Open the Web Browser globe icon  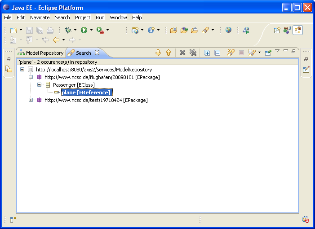(228, 30)
